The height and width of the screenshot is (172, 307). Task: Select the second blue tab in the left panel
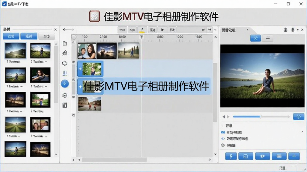coord(29,36)
